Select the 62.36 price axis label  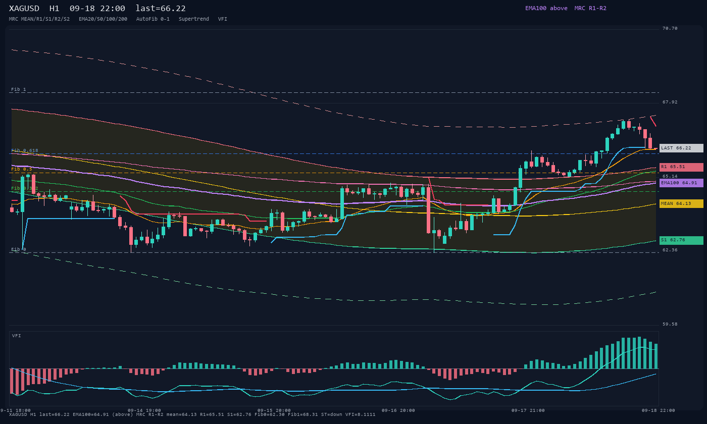(x=670, y=250)
